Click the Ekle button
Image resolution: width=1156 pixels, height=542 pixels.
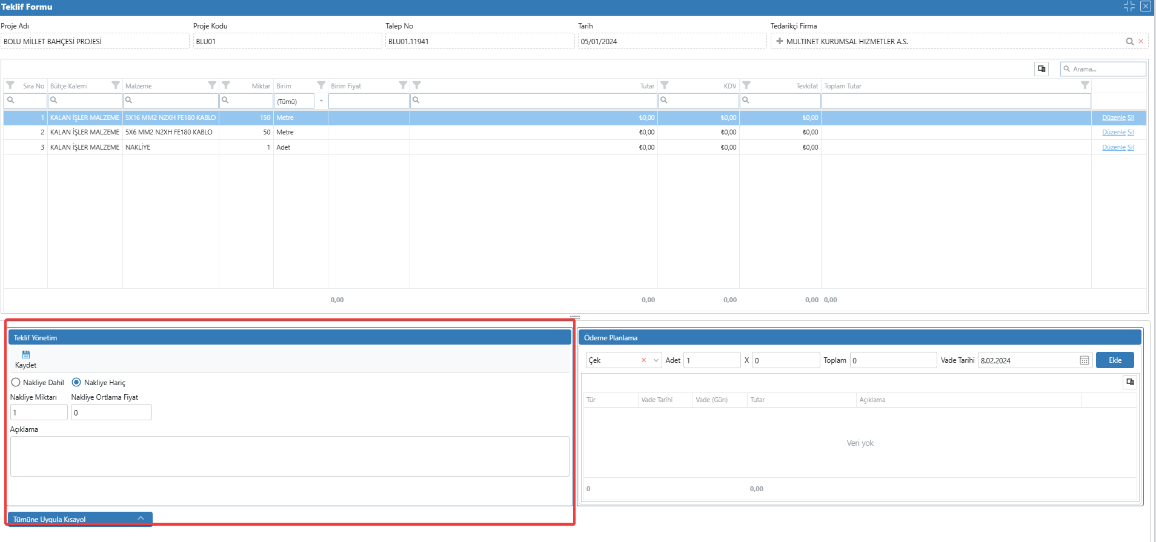coord(1115,360)
